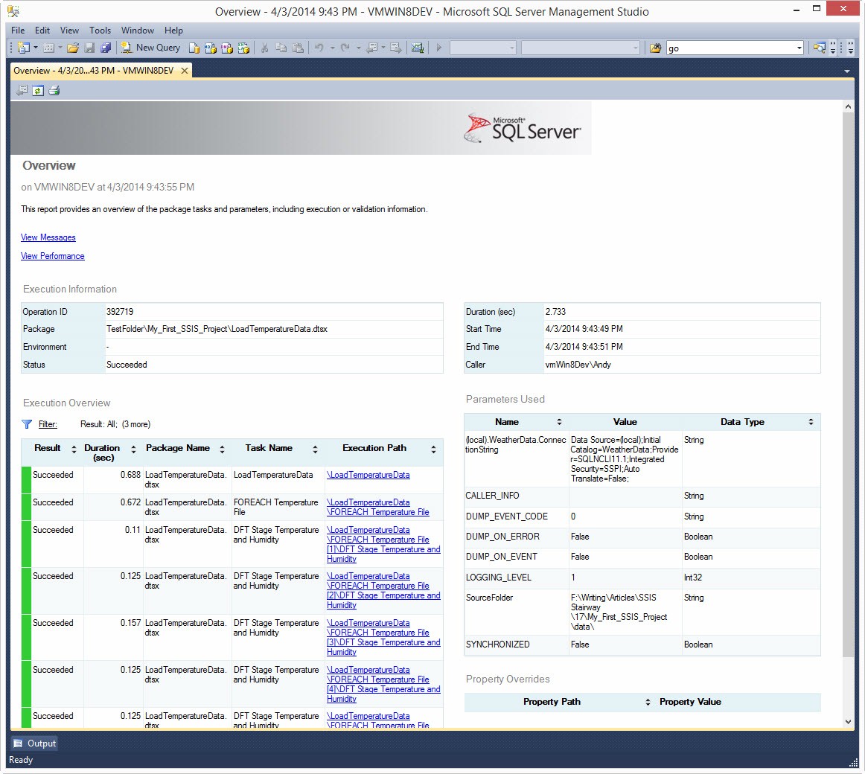Sort by Duration (sec) column

coord(133,450)
